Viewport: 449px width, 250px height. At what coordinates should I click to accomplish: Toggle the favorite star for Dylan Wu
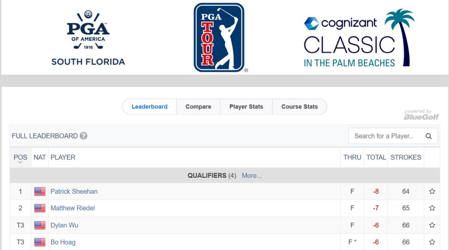click(432, 225)
